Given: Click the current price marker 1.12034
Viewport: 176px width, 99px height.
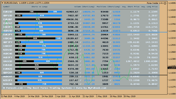Looking at the screenshot, I should click(x=172, y=68).
